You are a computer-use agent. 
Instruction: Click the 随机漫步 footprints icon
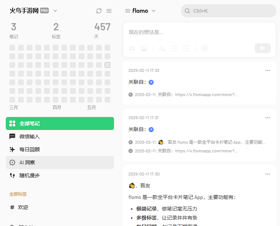pos(12,175)
